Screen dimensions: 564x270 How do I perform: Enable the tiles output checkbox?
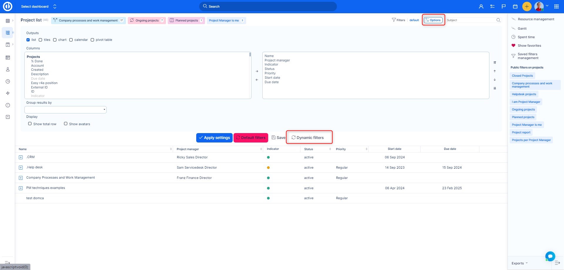41,40
